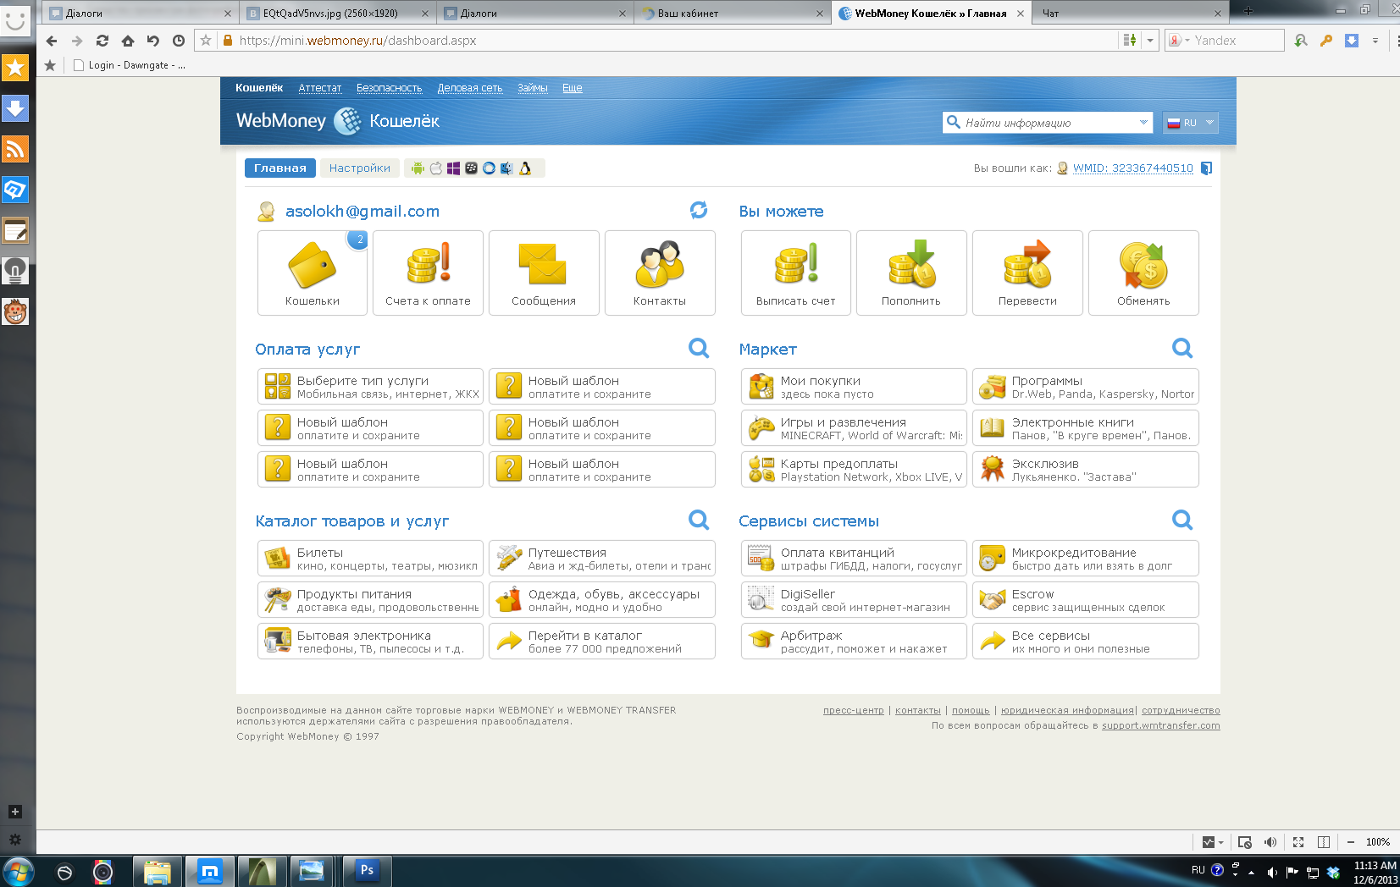Image resolution: width=1400 pixels, height=887 pixels.
Task: Click Выберите тип услуги button
Action: tap(370, 387)
